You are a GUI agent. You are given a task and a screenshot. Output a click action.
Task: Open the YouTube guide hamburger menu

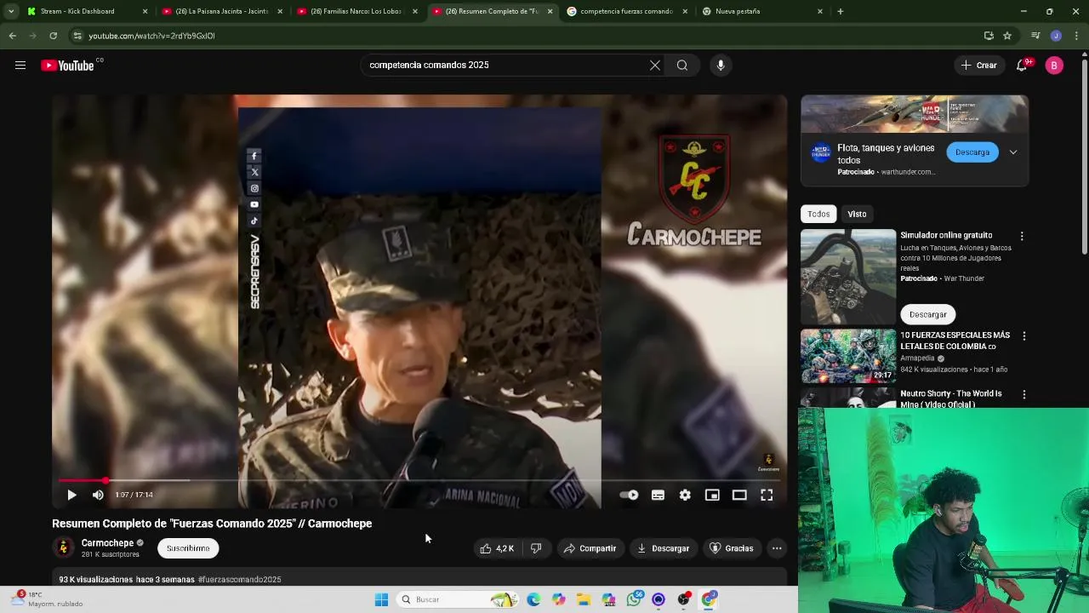20,66
